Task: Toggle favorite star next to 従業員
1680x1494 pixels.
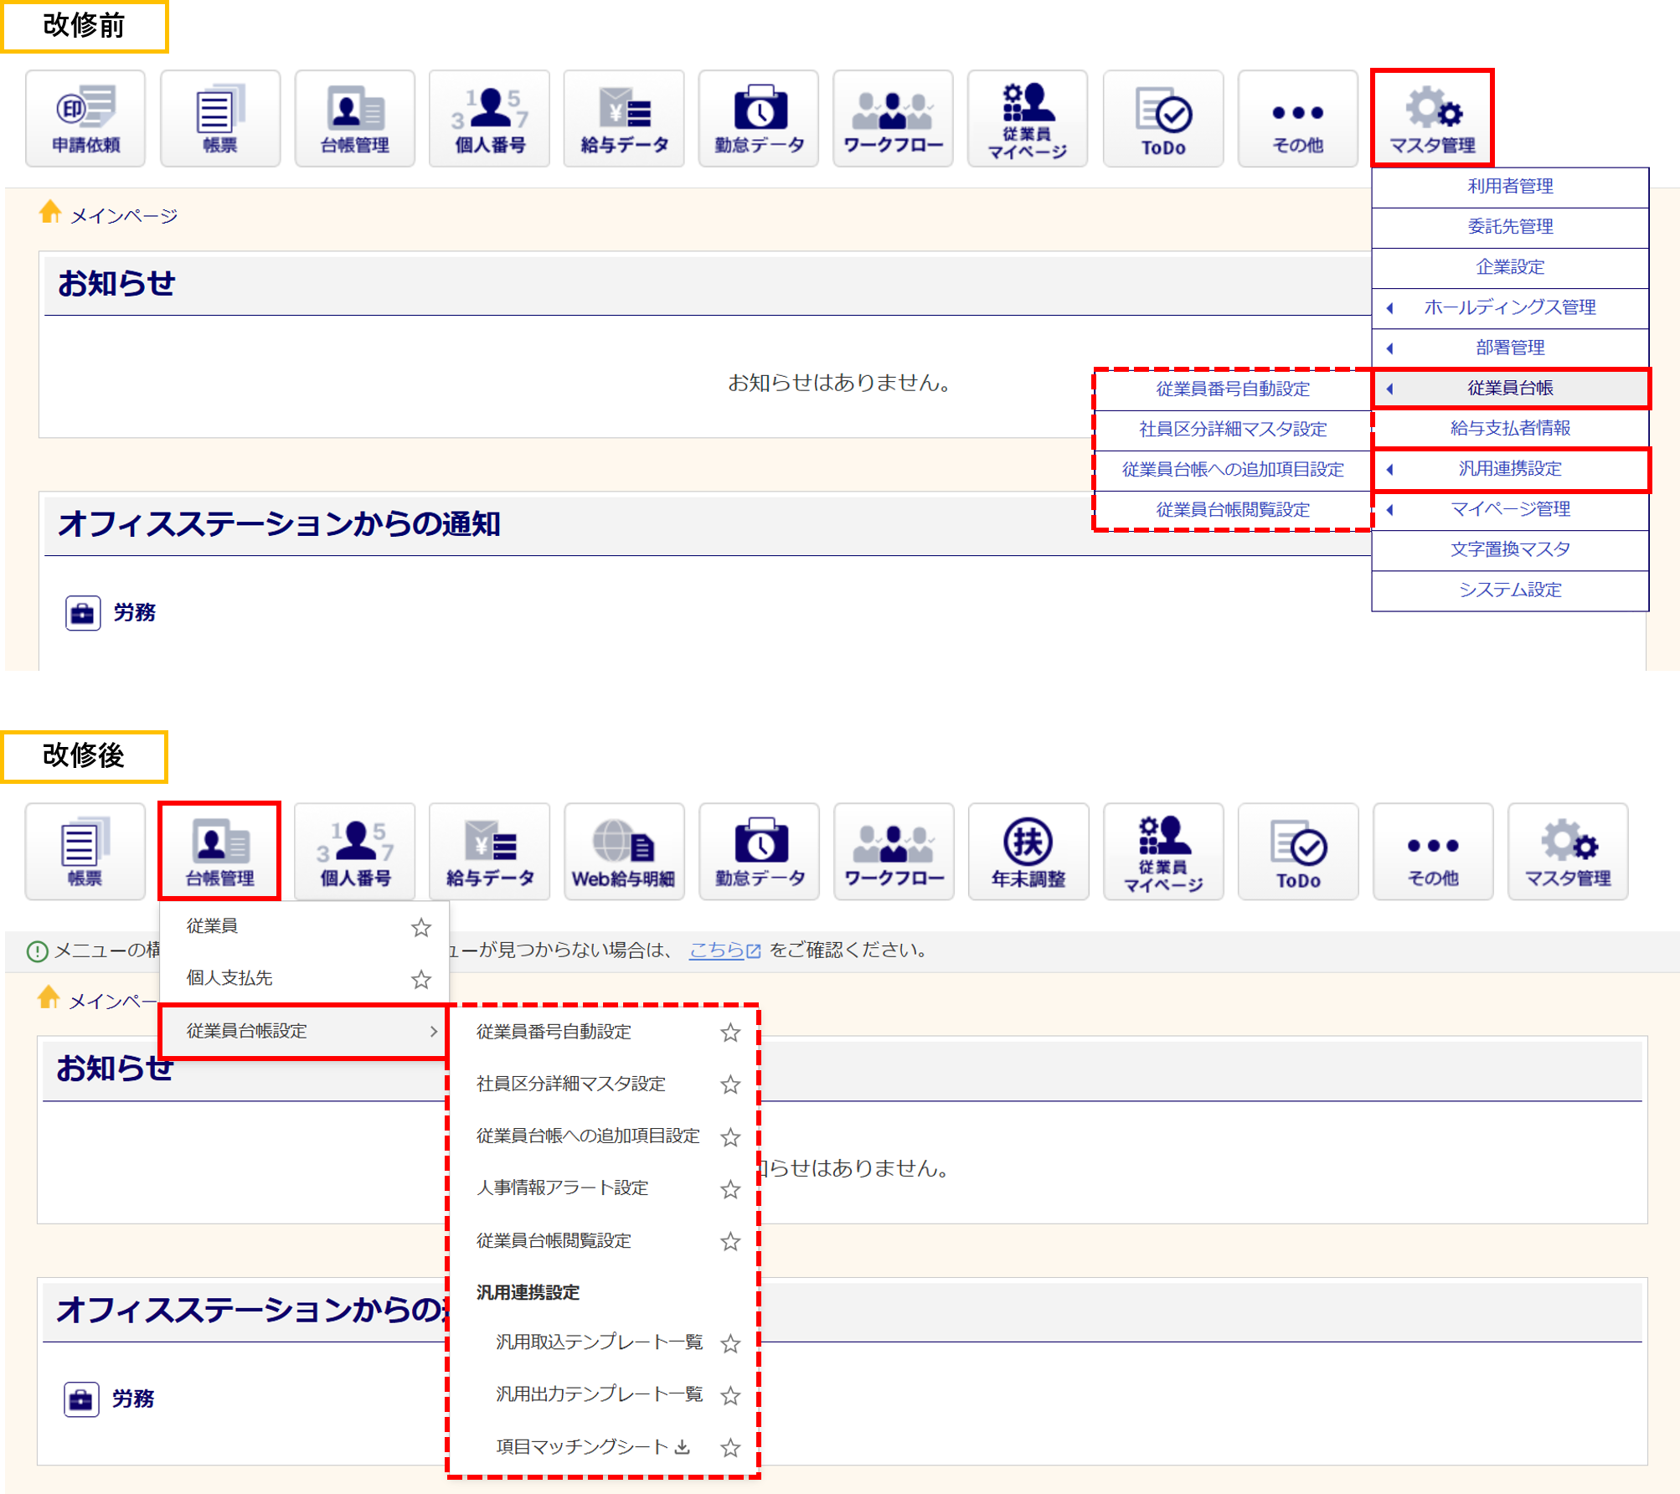Action: 421,927
